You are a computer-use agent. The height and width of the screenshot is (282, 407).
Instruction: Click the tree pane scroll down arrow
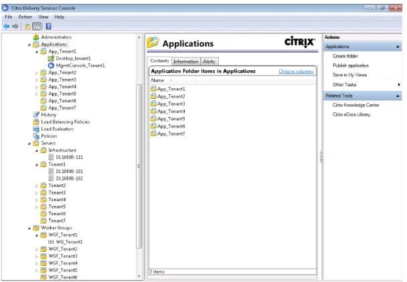pos(139,276)
